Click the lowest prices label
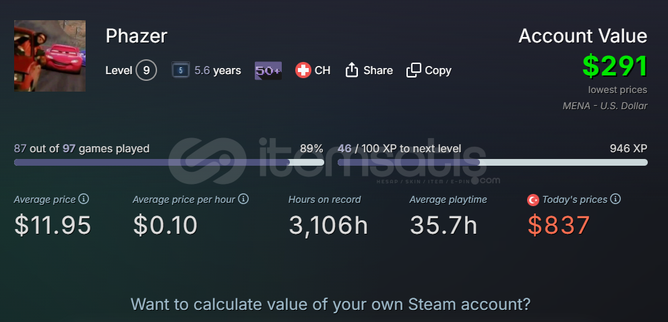668x322 pixels. coord(617,90)
